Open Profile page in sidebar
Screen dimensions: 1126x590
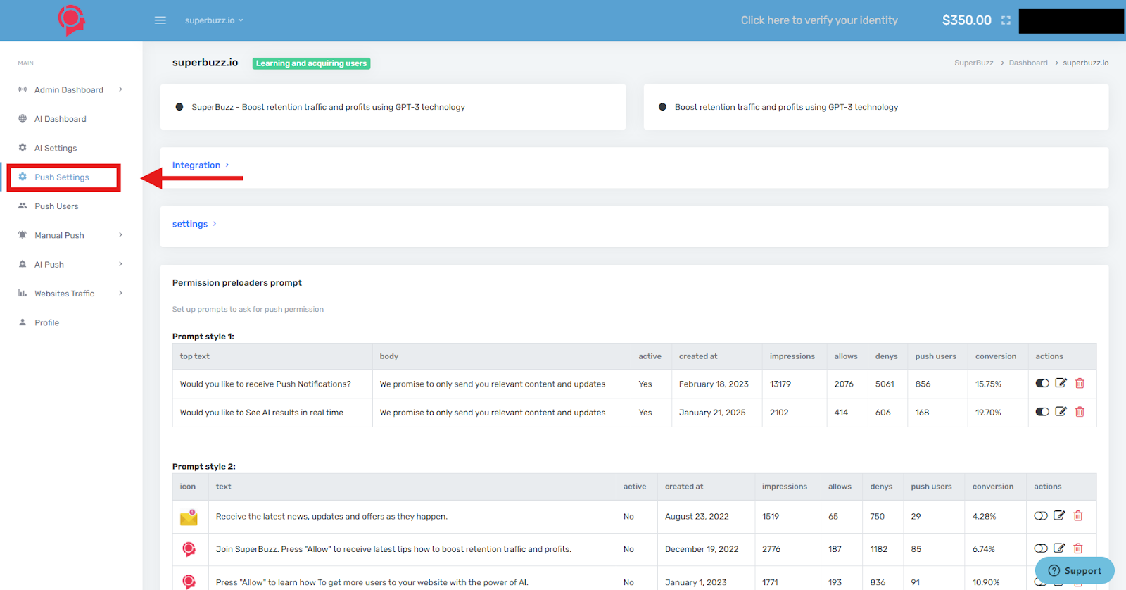pos(46,323)
